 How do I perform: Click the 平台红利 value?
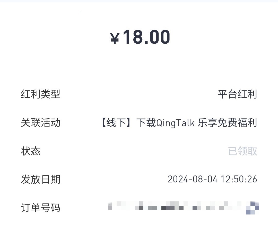[x=237, y=94]
